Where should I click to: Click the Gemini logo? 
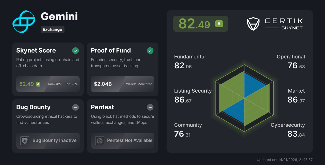point(24,22)
